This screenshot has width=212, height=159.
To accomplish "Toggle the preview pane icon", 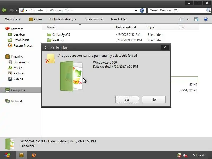I will [196, 19].
